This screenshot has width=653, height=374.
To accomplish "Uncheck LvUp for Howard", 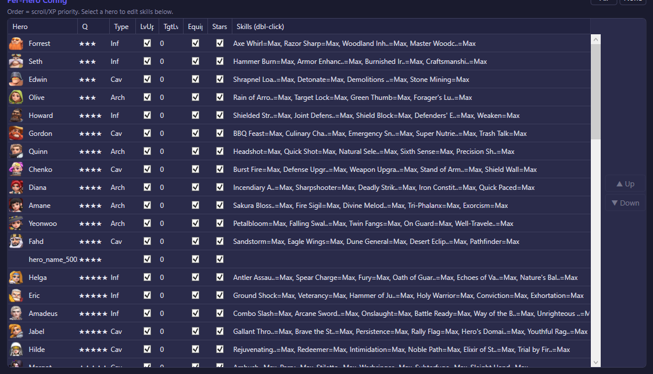I will point(147,115).
